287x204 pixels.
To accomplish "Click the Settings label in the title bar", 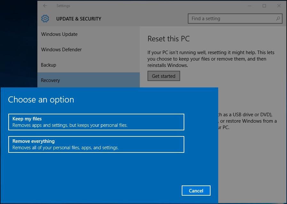I will (63, 5).
